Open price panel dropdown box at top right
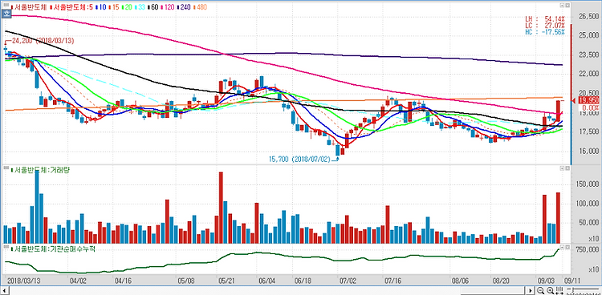The image size is (602, 295). pyautogui.click(x=561, y=6)
